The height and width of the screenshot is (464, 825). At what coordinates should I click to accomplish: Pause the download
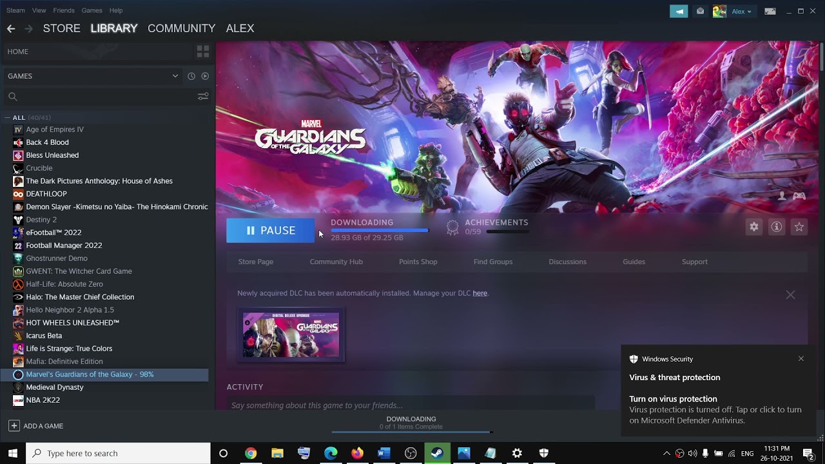pyautogui.click(x=271, y=230)
